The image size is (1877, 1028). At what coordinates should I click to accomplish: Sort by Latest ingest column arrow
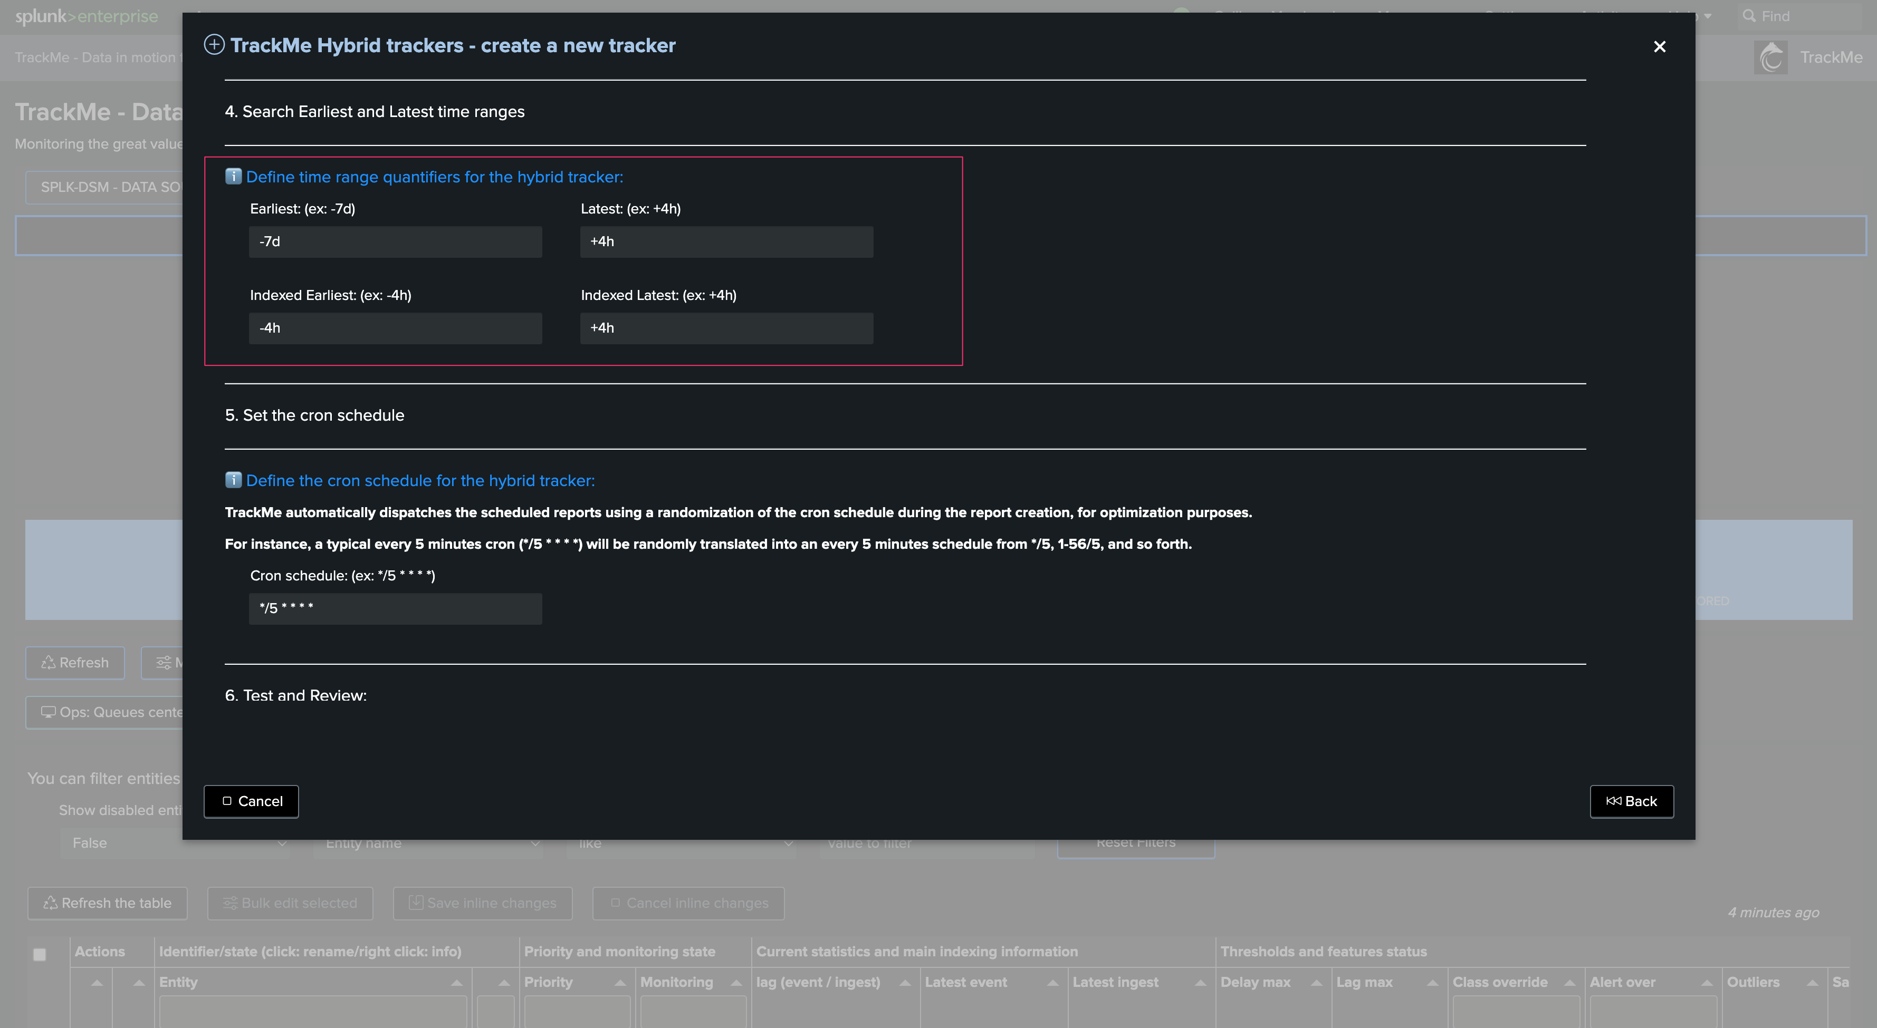point(1200,983)
